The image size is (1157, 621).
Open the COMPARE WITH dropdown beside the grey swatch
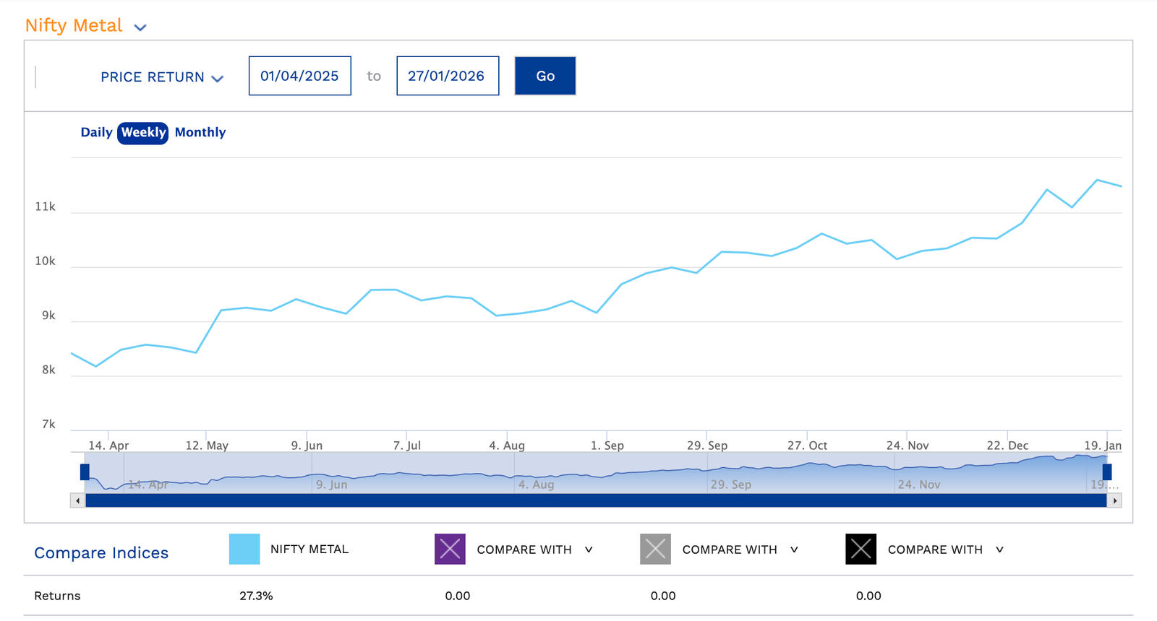[740, 550]
